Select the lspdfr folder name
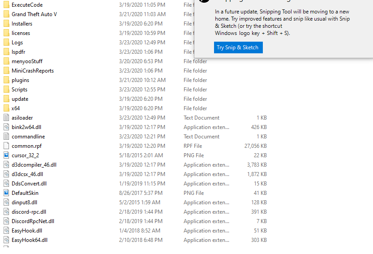 tap(18, 52)
